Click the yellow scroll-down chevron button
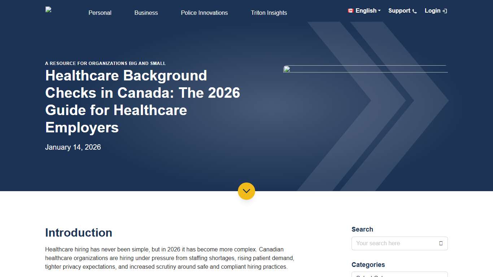The height and width of the screenshot is (277, 493). 247,191
